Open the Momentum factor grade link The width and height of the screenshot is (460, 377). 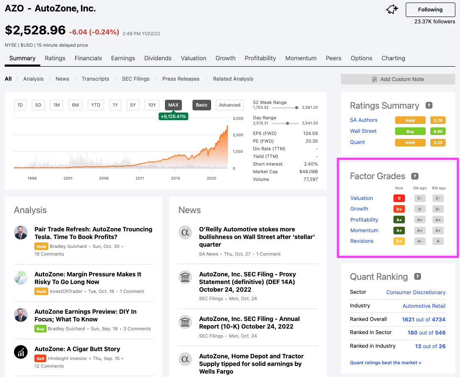click(364, 231)
